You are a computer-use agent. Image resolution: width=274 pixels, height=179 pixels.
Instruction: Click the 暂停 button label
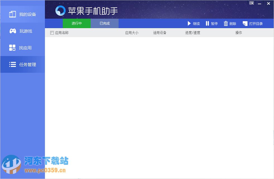click(x=214, y=24)
